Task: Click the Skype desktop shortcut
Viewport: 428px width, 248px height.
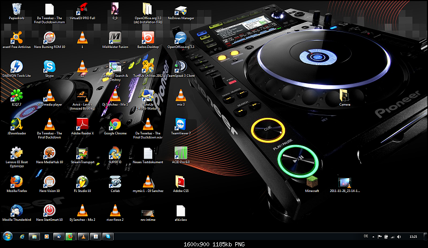Action: pos(50,67)
